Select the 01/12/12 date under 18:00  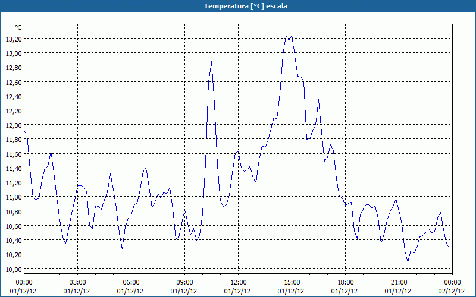(345, 291)
